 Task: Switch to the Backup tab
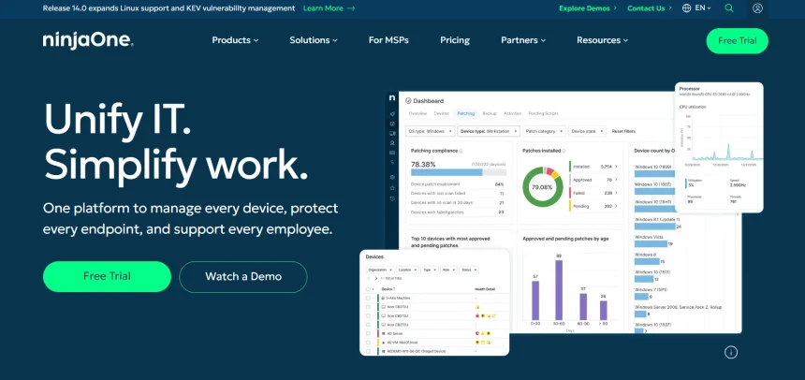pos(490,113)
